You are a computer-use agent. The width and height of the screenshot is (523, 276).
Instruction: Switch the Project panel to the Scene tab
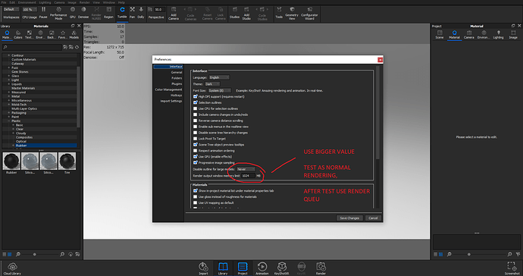coord(440,34)
